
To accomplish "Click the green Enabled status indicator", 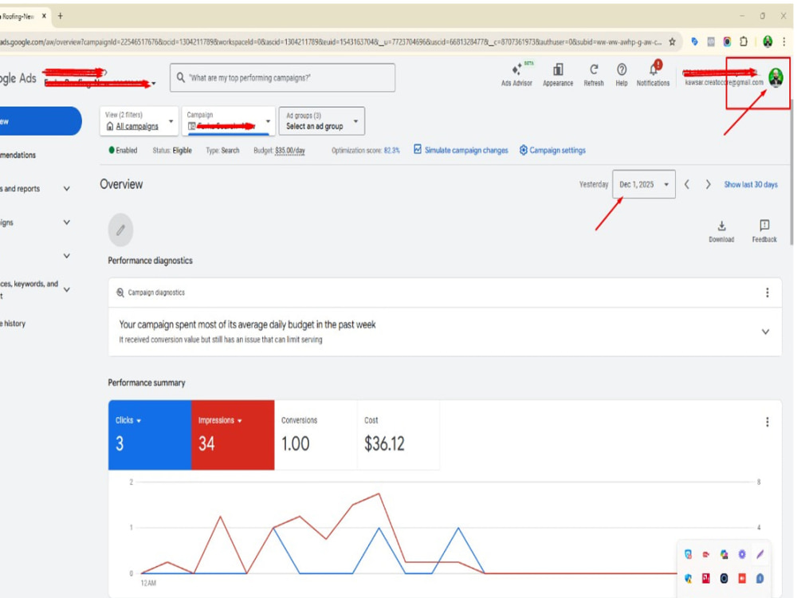I will tap(123, 150).
